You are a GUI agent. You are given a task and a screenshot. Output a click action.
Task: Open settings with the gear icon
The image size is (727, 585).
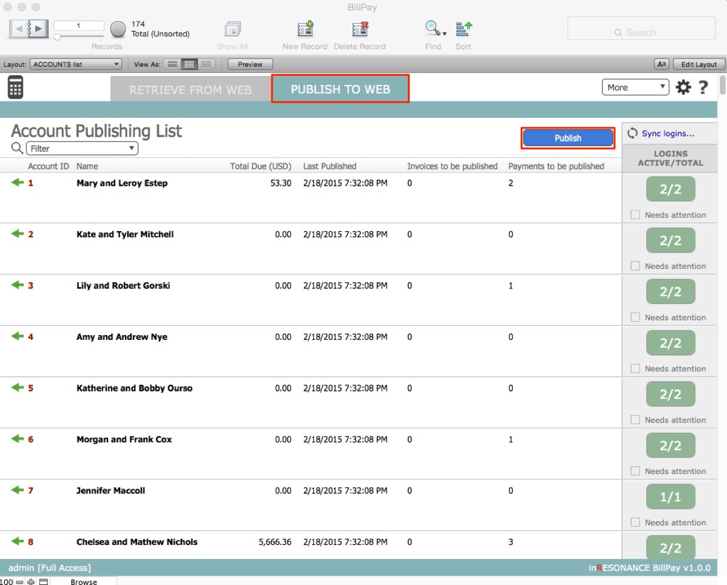tap(683, 87)
